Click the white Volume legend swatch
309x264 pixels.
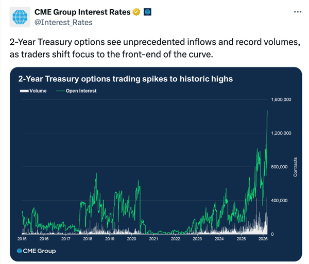click(x=24, y=91)
